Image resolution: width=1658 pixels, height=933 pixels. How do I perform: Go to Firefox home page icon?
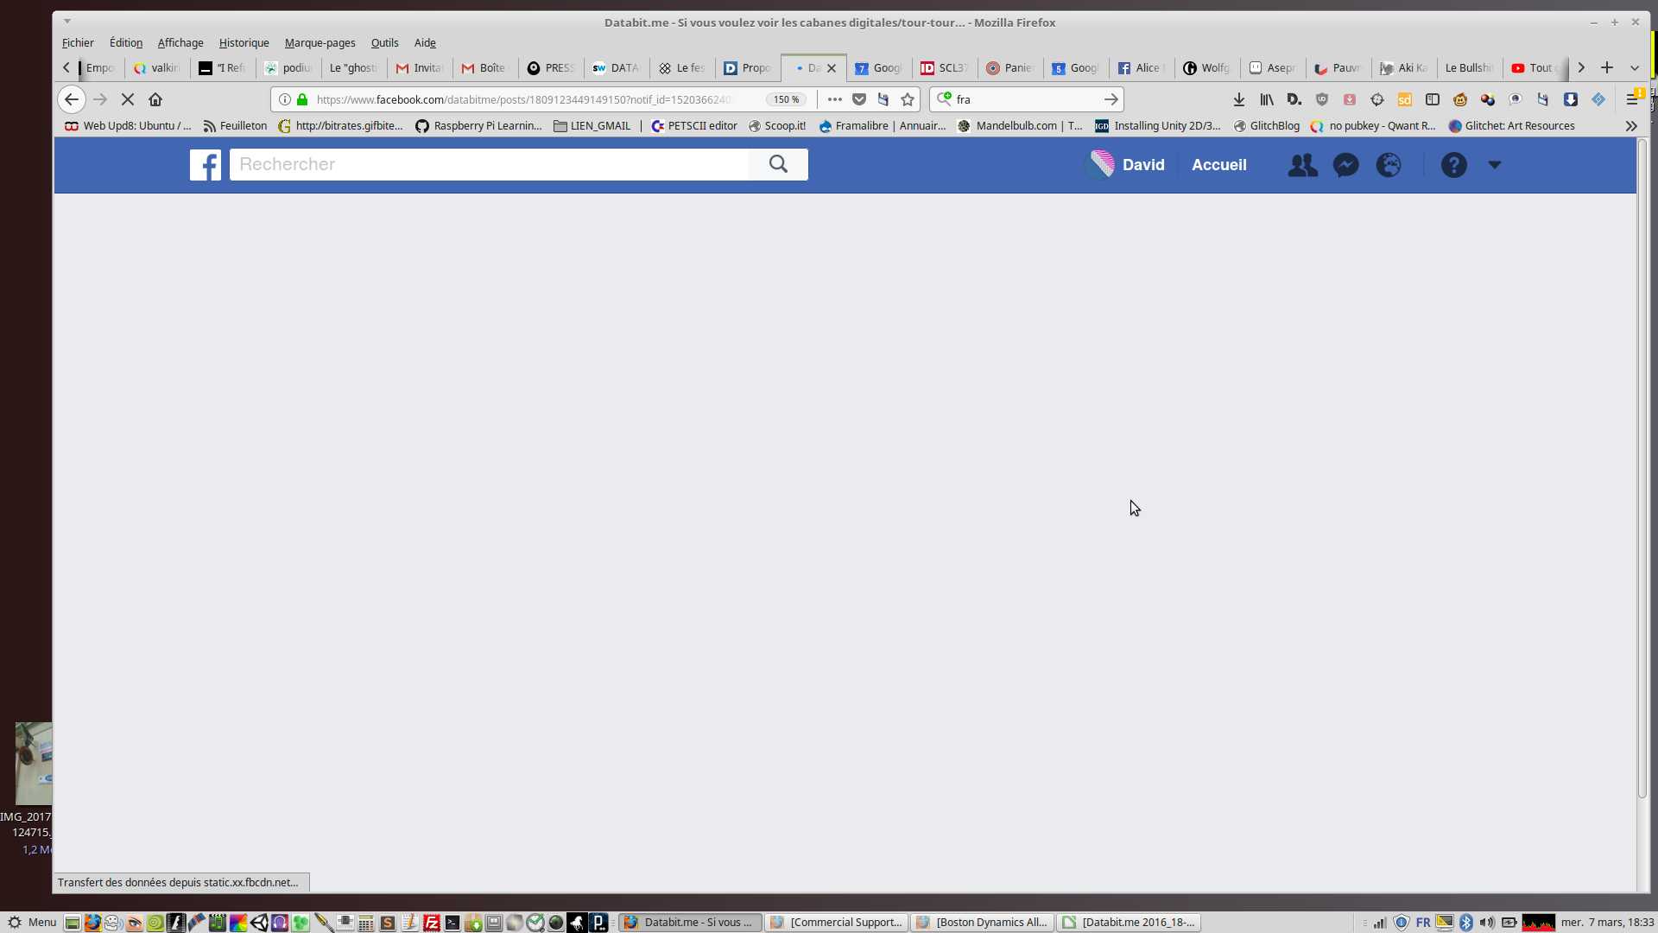pos(155,99)
